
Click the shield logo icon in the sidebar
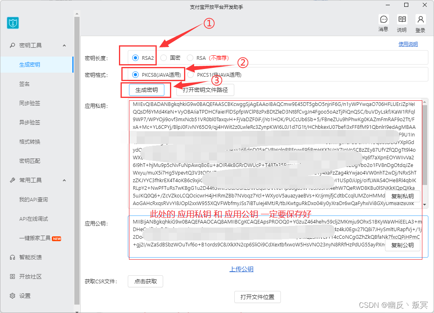[x=13, y=23]
